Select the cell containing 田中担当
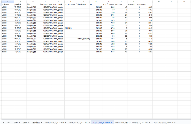The image size is (191, 125). pos(71,28)
